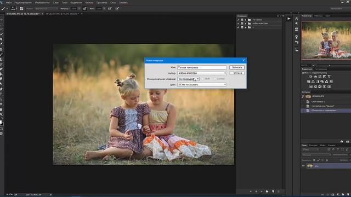Click the Отмена button
This screenshot has height=197, width=351.
(237, 73)
